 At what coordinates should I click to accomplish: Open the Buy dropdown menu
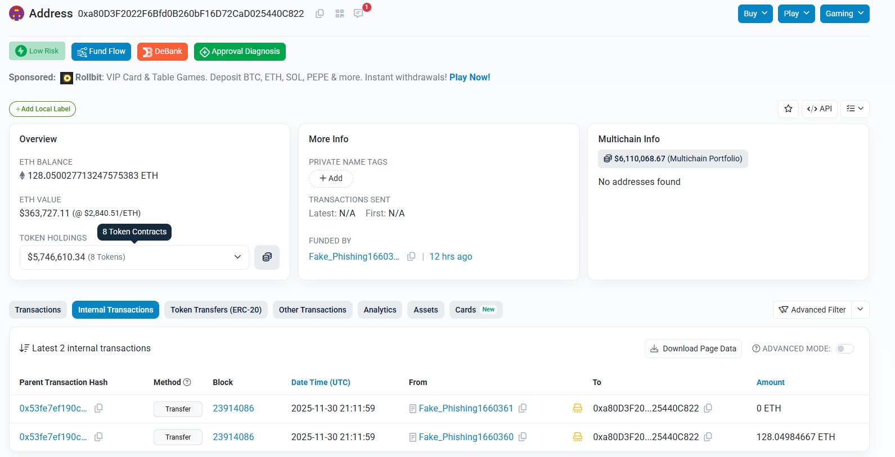click(x=755, y=13)
